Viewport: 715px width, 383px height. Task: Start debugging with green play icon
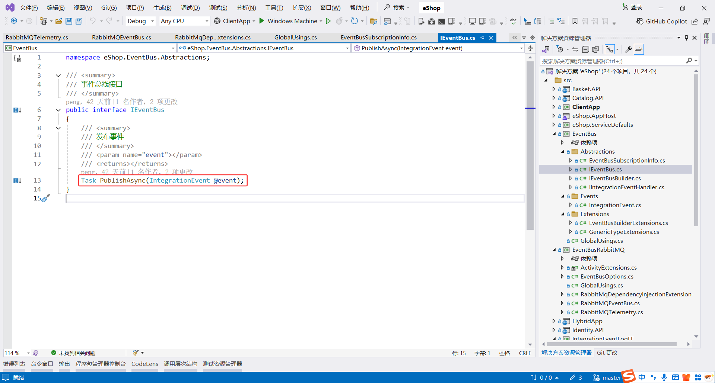pyautogui.click(x=261, y=21)
